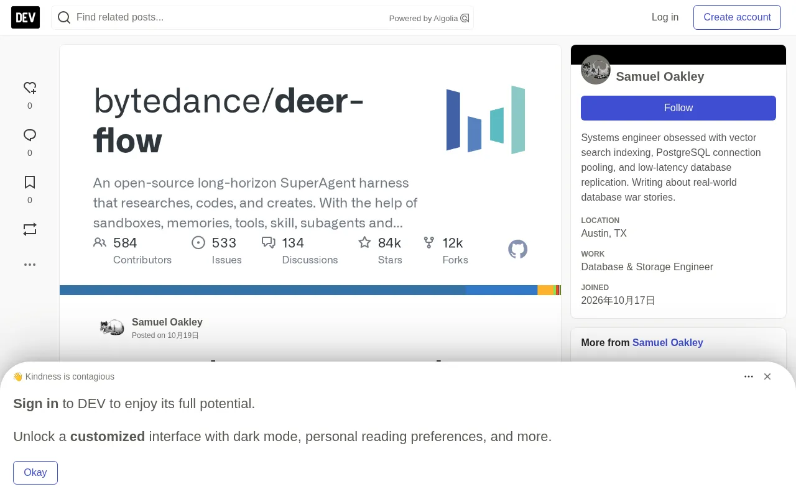Dismiss the sign-in banner with X
The height and width of the screenshot is (497, 796).
[767, 376]
